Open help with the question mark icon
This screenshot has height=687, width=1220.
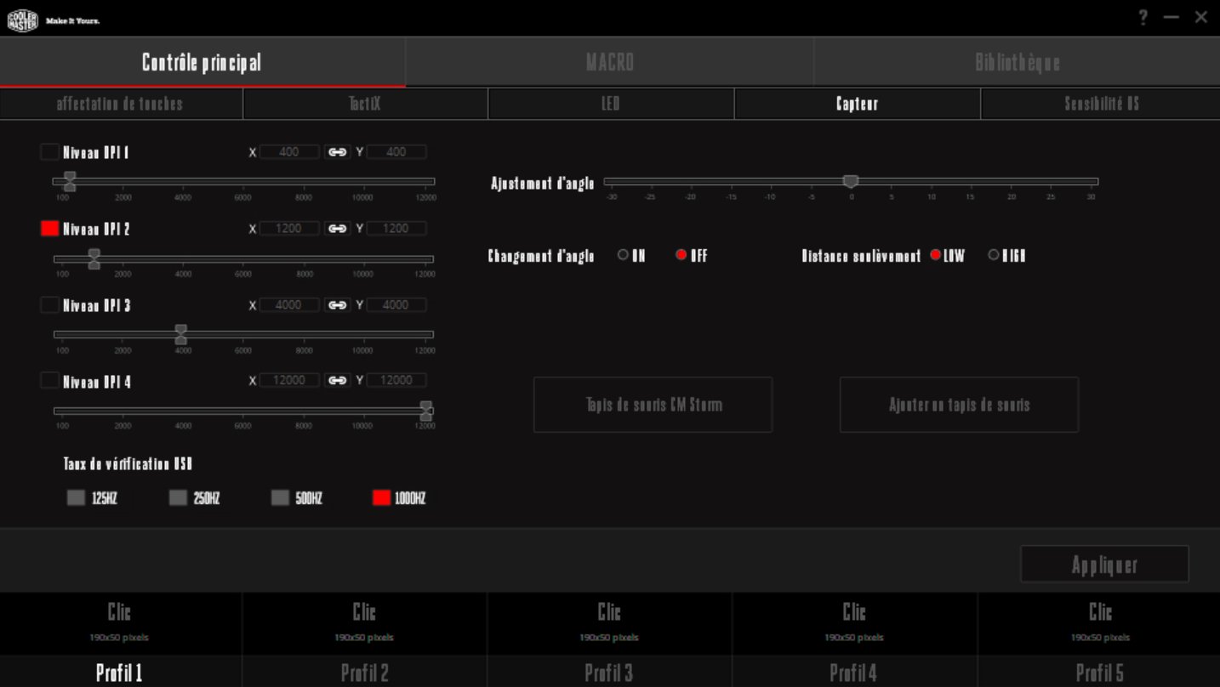[x=1143, y=18]
